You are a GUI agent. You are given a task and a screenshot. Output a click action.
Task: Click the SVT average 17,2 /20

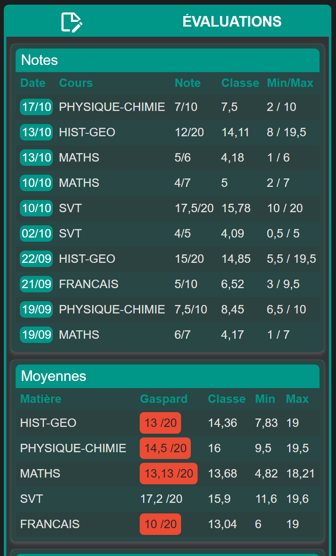pos(161,499)
